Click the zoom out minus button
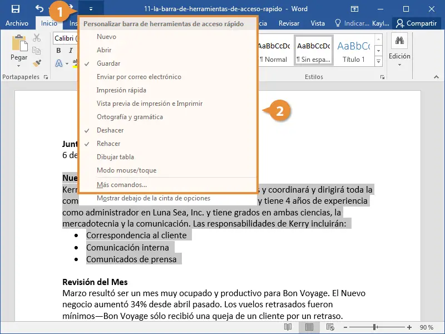The height and width of the screenshot is (334, 445). pyautogui.click(x=345, y=327)
